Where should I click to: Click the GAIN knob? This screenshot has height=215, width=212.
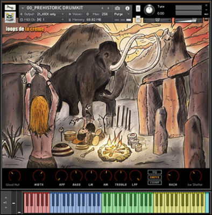point(173,176)
